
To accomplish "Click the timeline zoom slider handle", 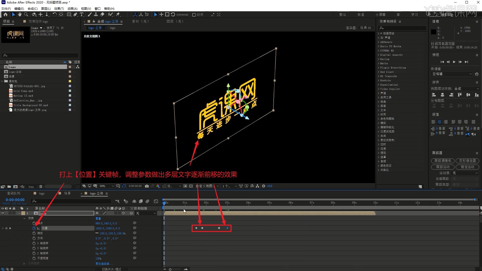I will pyautogui.click(x=170, y=269).
